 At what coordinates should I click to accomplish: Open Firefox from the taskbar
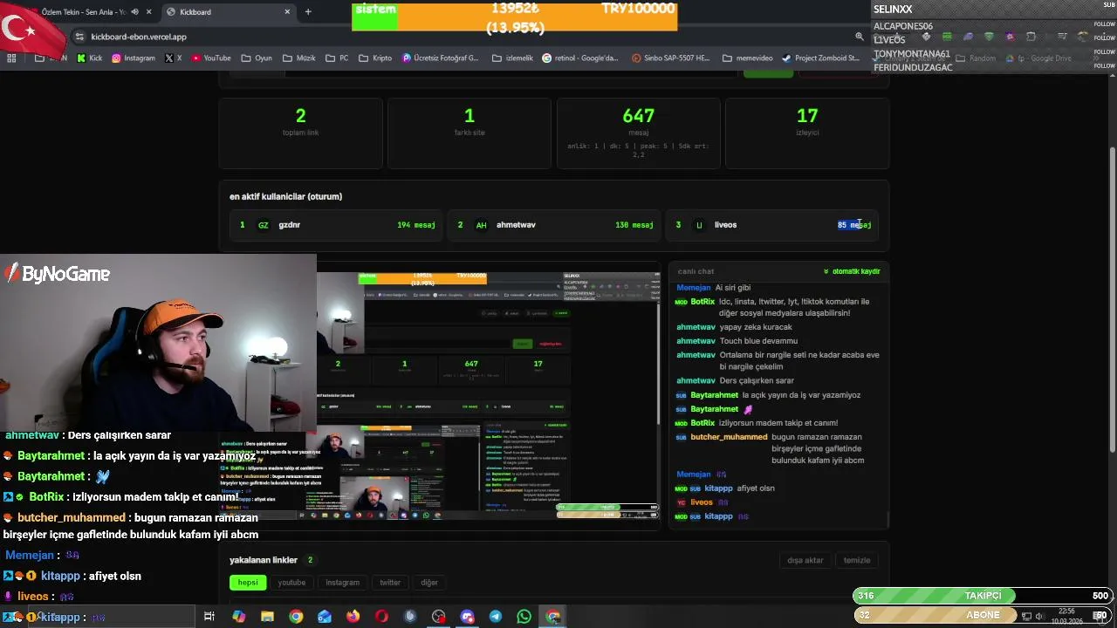(x=353, y=617)
